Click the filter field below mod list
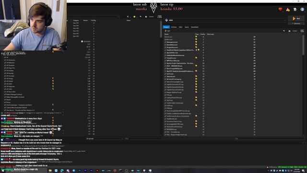 (143, 138)
